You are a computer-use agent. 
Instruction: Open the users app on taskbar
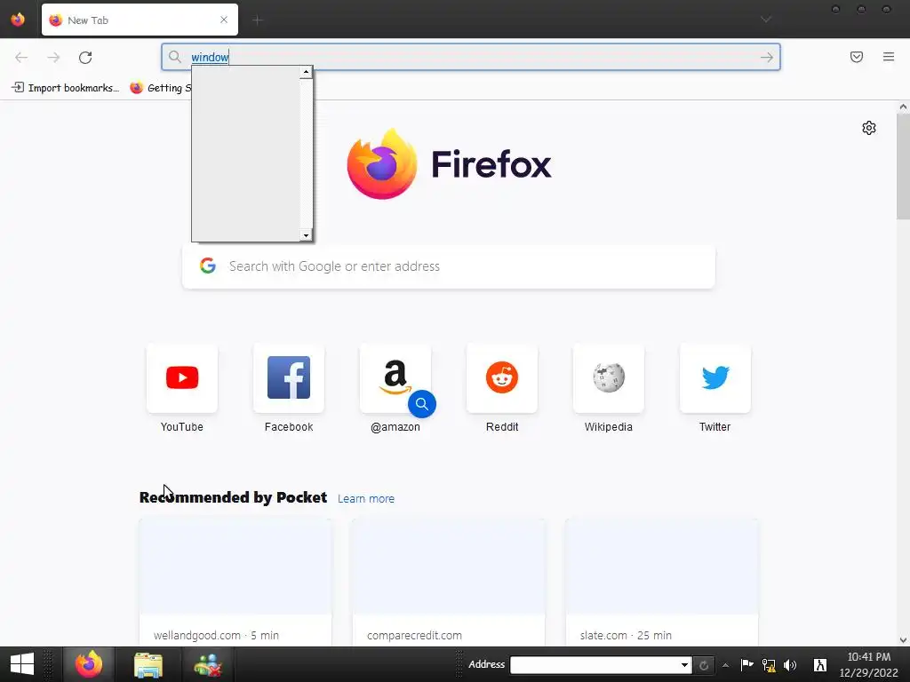click(208, 664)
